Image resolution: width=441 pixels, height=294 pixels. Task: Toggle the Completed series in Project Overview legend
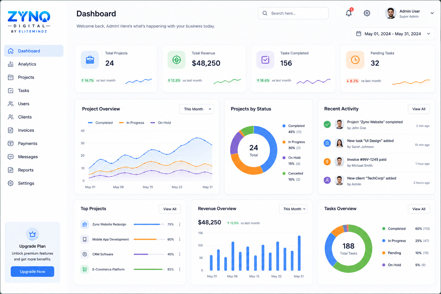pos(100,123)
